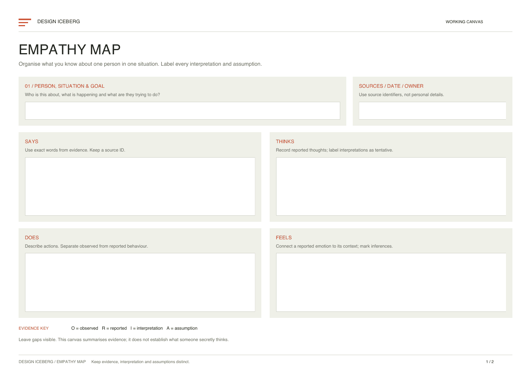This screenshot has width=531, height=376.
Task: Click the 'SAYS' section heading
Action: (31, 142)
